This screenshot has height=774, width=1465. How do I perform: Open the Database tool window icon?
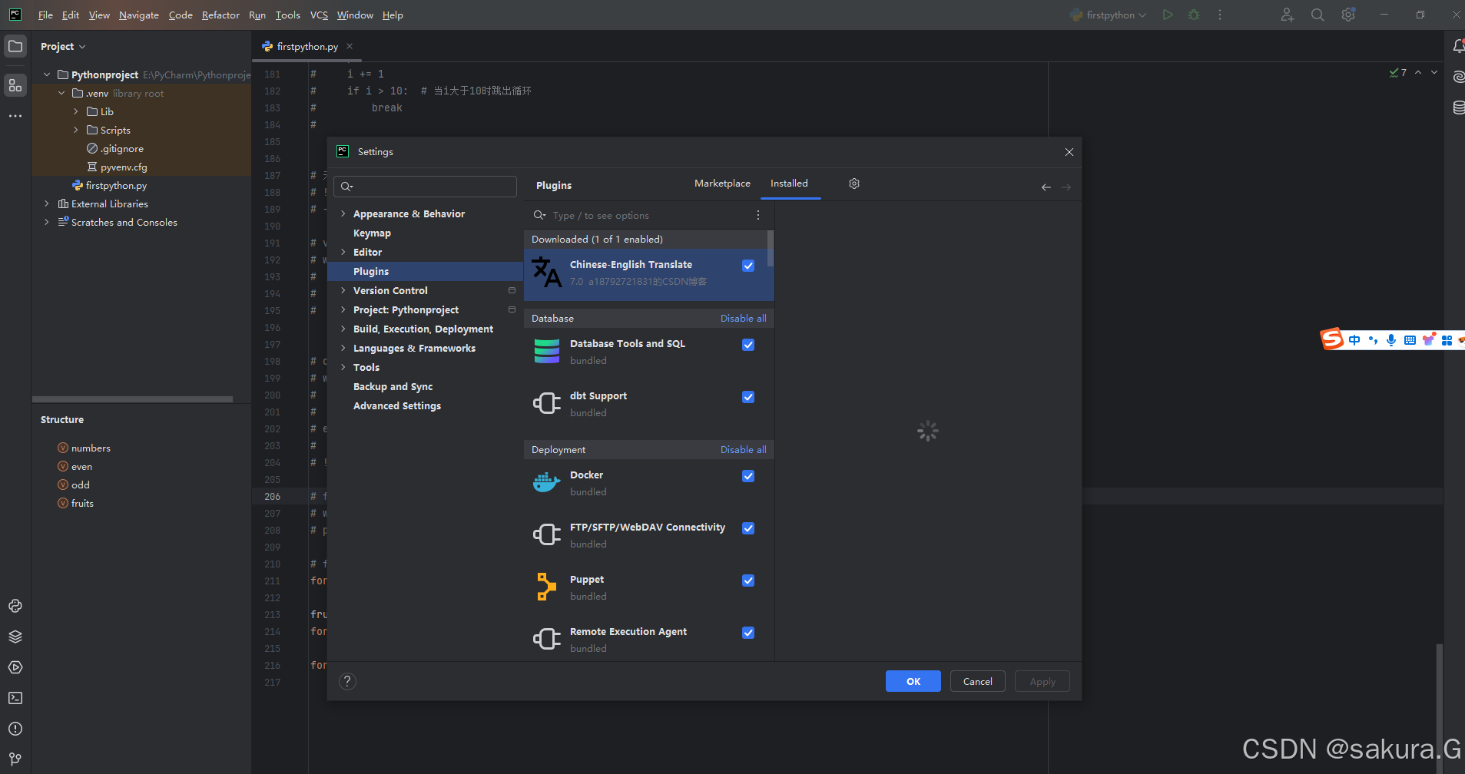[1458, 107]
